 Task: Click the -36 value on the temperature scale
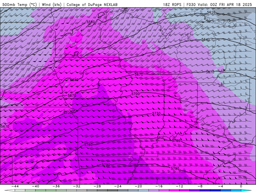[x=56, y=186]
